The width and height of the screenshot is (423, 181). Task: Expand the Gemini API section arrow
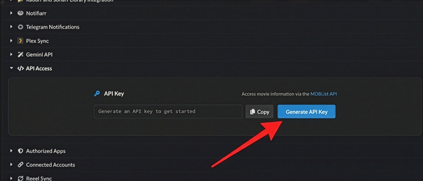click(x=11, y=54)
